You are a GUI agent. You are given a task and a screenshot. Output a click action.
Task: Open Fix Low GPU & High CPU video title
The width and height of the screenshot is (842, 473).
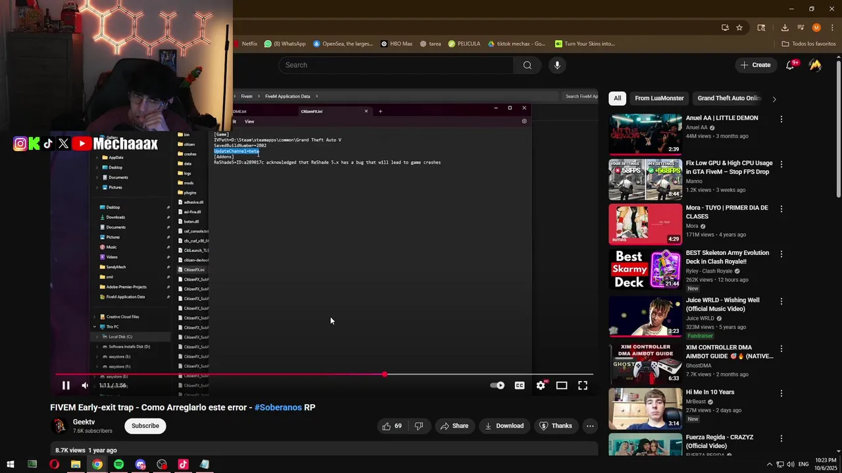730,168
